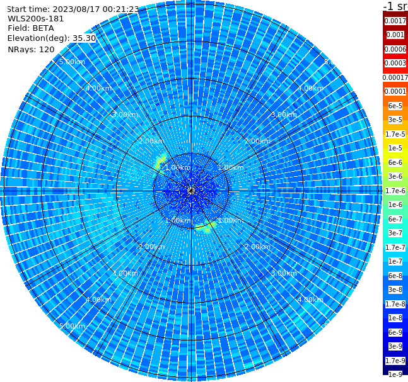Click the 1e-7 colorbar tick
408x382 pixels.
pos(395,261)
